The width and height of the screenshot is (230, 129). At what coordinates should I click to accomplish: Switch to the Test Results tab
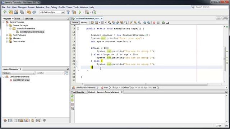pos(78,92)
